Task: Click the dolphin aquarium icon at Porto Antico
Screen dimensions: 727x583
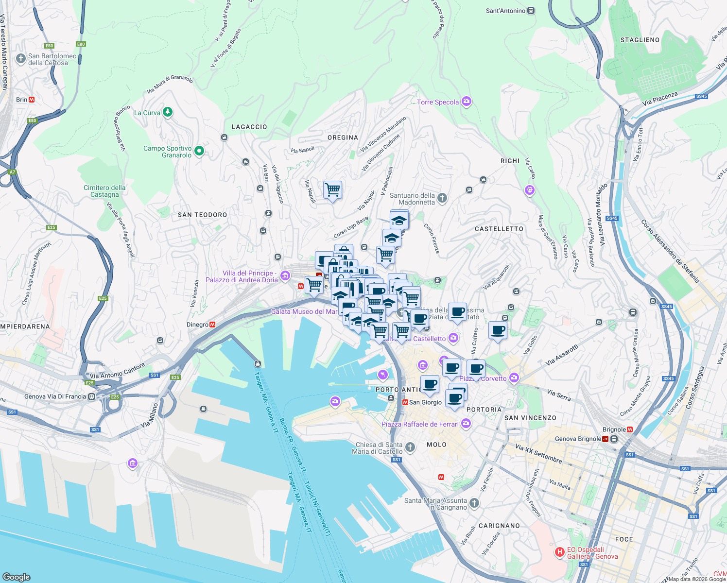Action: (383, 374)
